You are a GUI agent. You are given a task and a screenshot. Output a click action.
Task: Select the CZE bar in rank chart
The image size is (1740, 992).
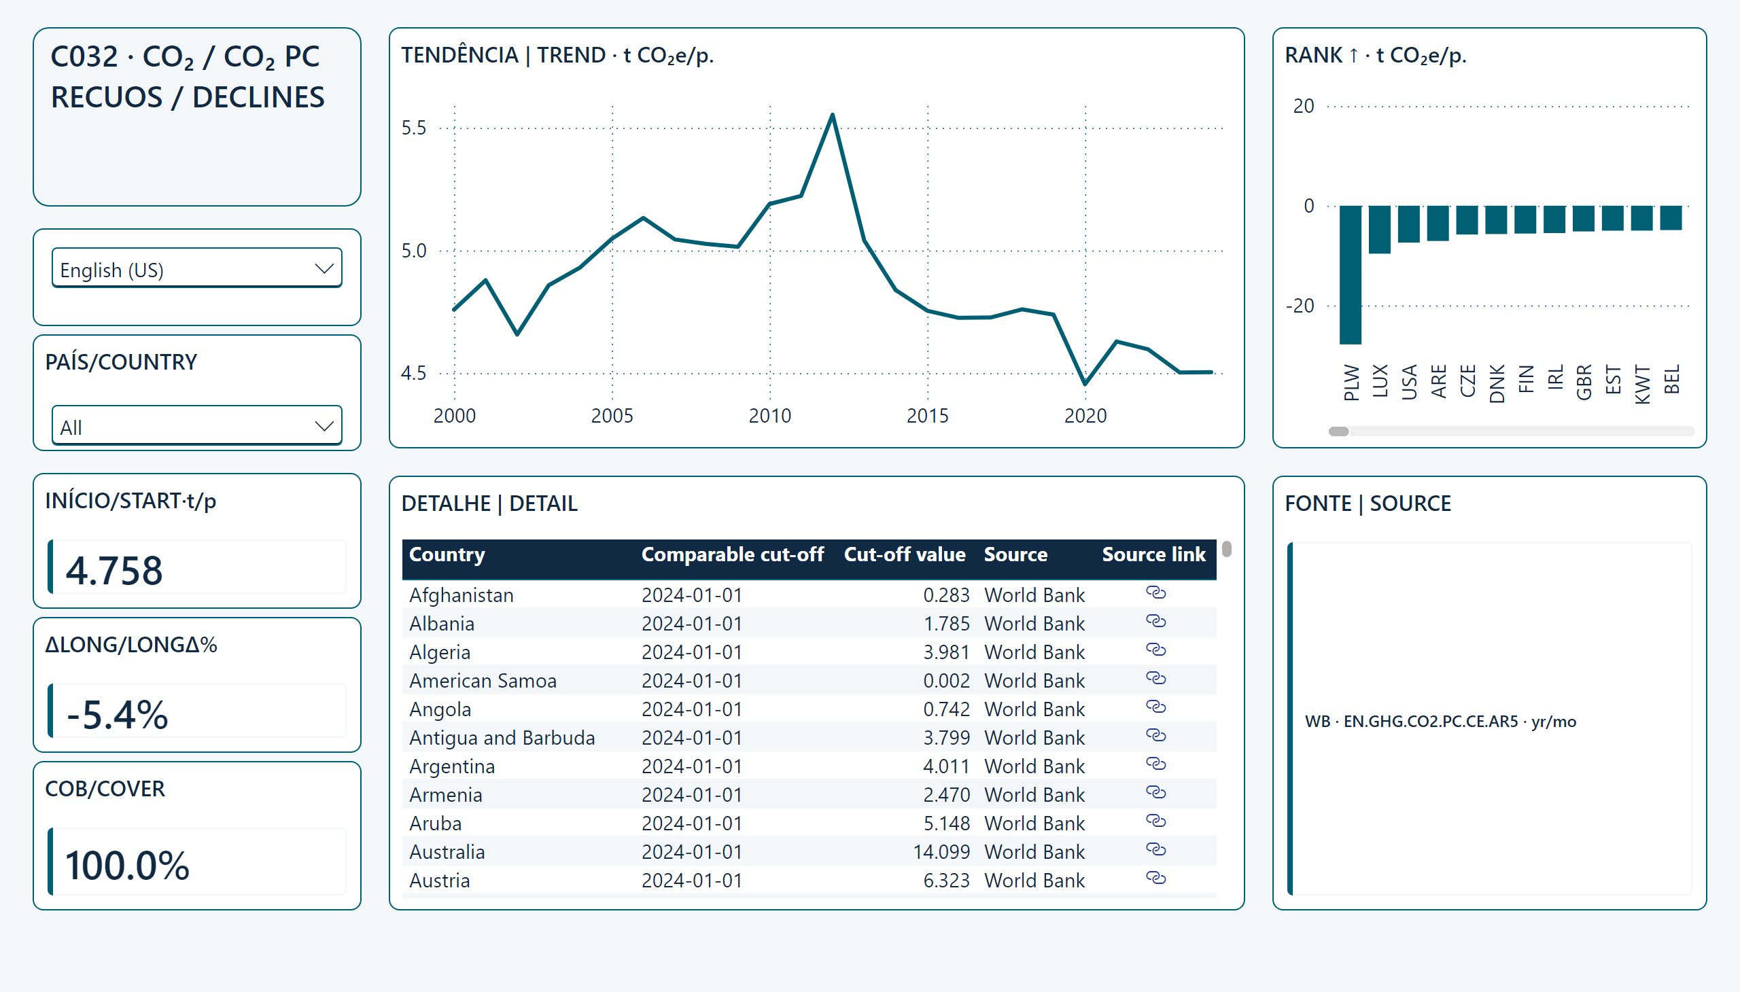[1467, 220]
